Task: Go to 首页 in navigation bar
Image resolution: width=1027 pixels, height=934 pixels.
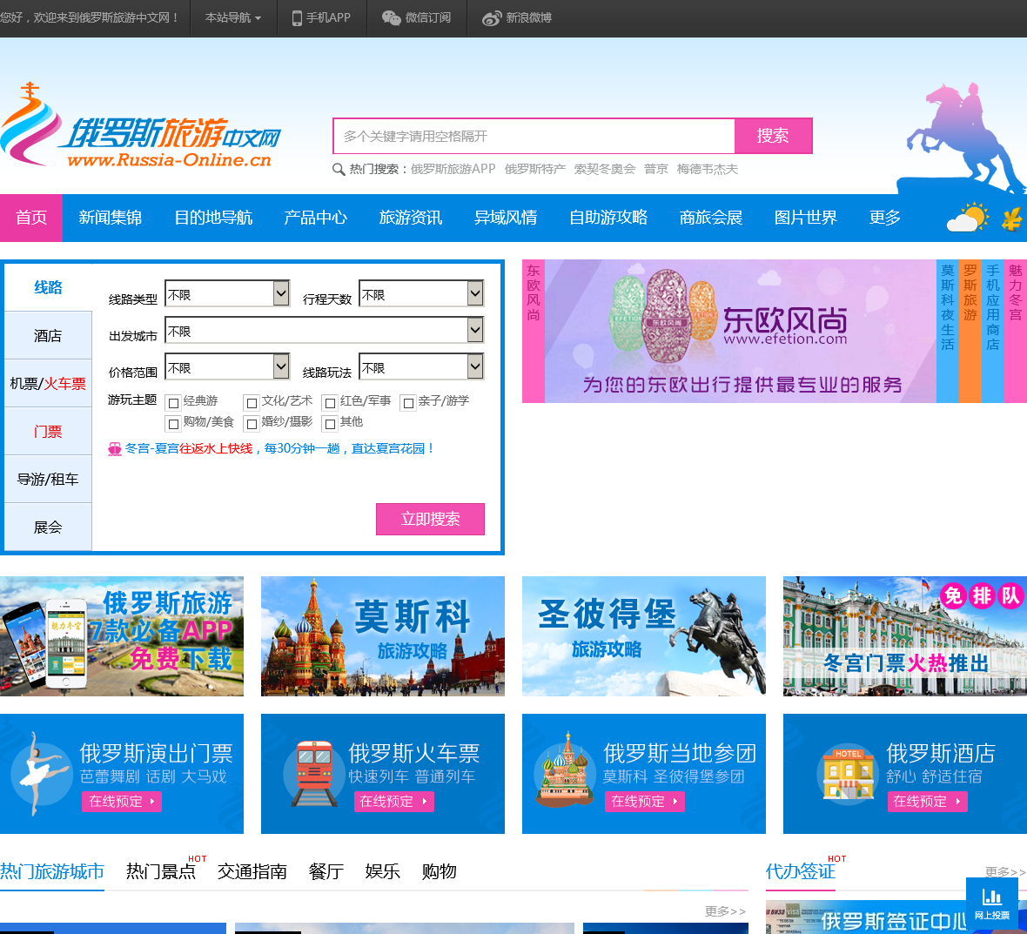Action: click(x=31, y=218)
